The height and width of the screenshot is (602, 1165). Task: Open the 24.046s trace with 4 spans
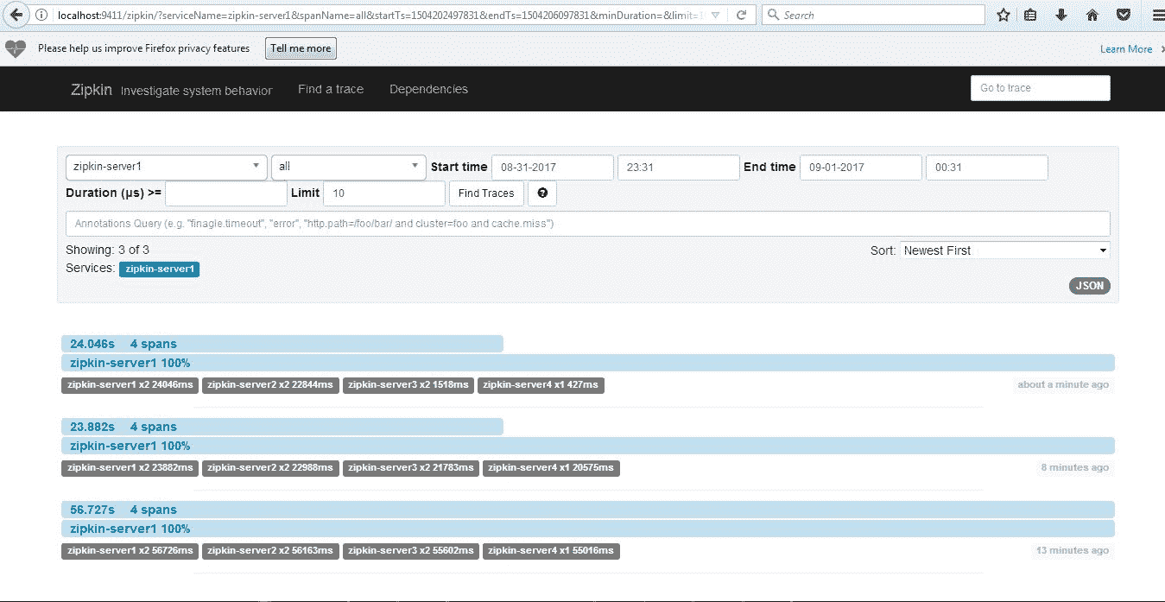tap(282, 344)
